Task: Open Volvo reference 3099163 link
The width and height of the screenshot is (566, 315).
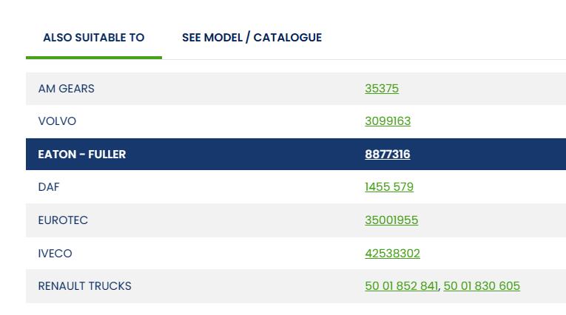Action: point(387,121)
